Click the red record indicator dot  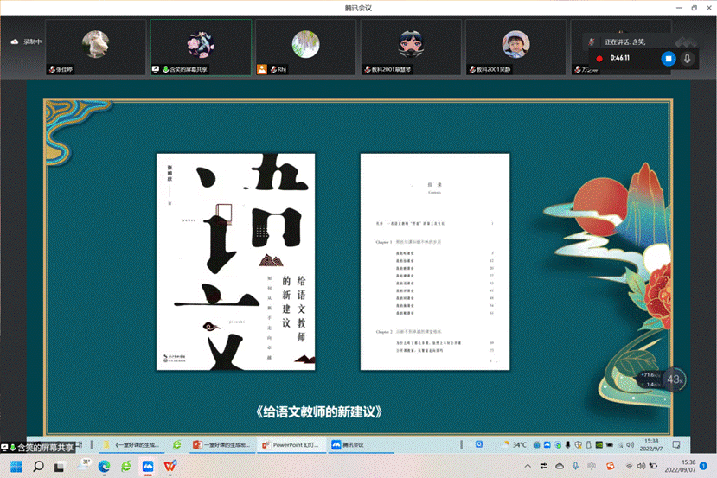tap(599, 59)
